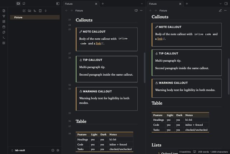Navigate forward in the right pane
Viewport: 230px width, 154px height.
[x=156, y=10]
